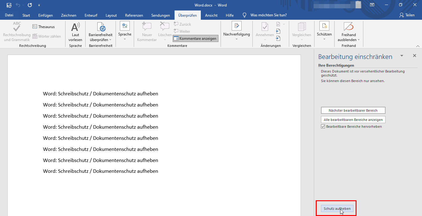Expand the Annehmen dropdown arrow
422x216 pixels.
point(265,40)
